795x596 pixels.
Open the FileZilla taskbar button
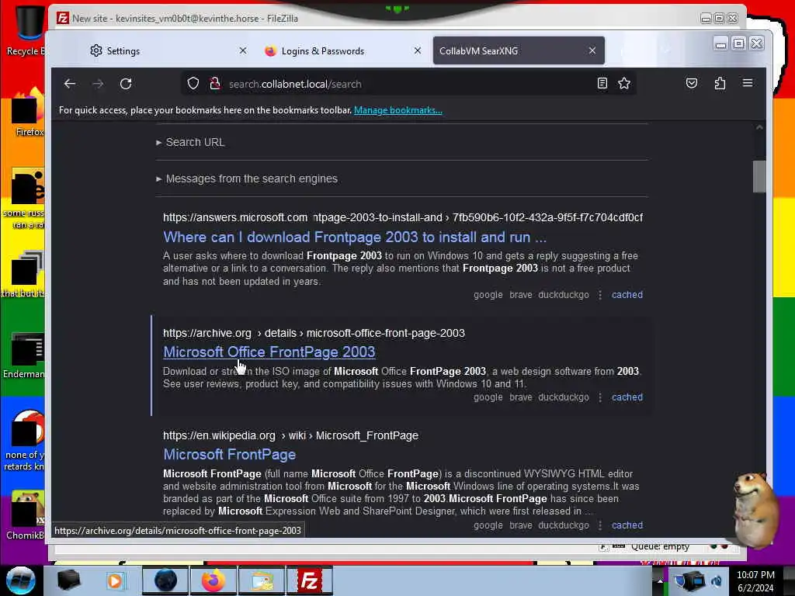(309, 580)
